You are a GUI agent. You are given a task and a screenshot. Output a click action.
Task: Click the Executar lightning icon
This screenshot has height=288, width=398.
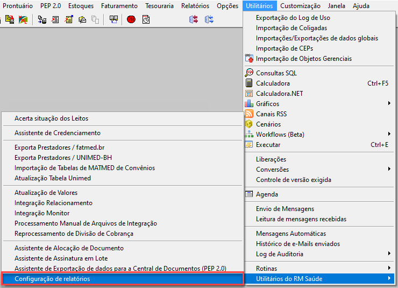(249, 144)
